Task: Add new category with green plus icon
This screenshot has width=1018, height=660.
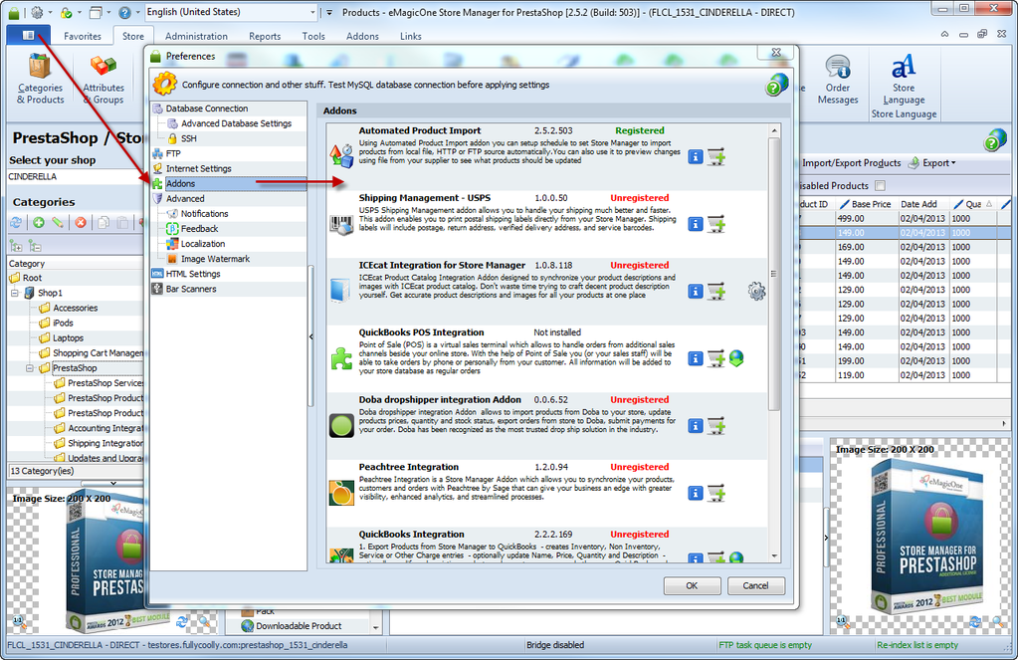Action: pyautogui.click(x=39, y=223)
